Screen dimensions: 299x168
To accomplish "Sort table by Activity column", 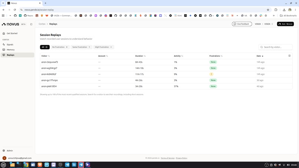I will click(178, 56).
